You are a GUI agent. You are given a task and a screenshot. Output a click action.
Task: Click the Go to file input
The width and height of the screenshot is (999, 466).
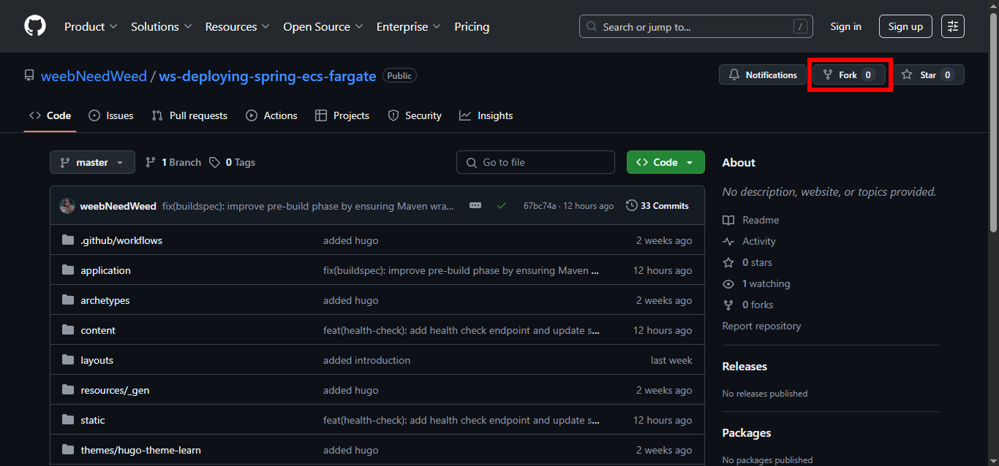(536, 162)
